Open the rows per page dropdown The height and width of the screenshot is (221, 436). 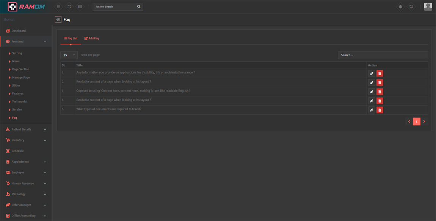69,55
